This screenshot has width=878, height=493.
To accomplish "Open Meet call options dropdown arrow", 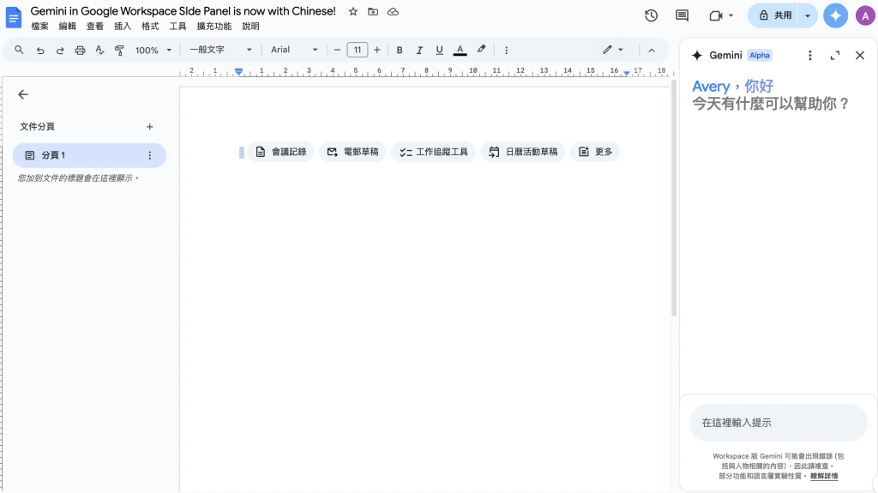I will [731, 15].
